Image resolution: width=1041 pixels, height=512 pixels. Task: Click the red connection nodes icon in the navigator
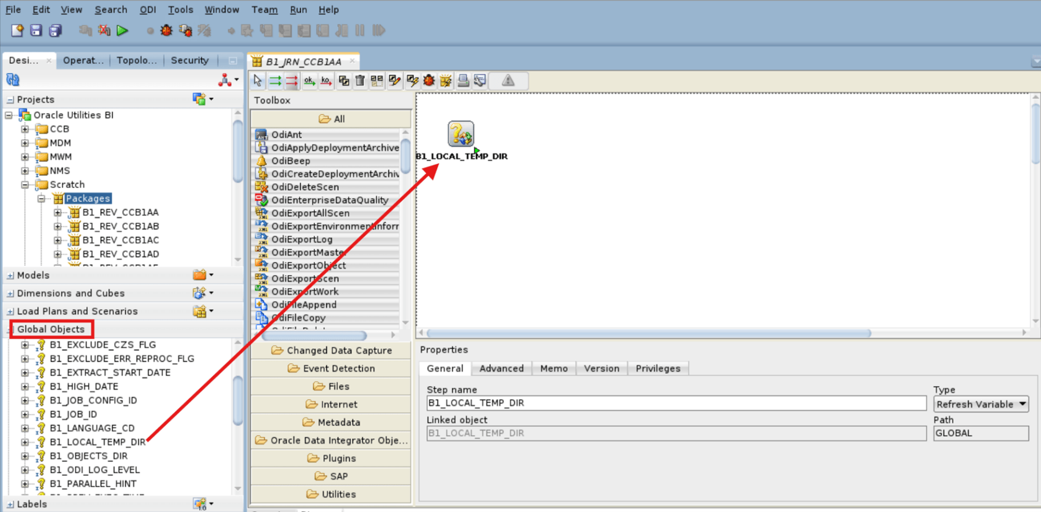pyautogui.click(x=225, y=80)
